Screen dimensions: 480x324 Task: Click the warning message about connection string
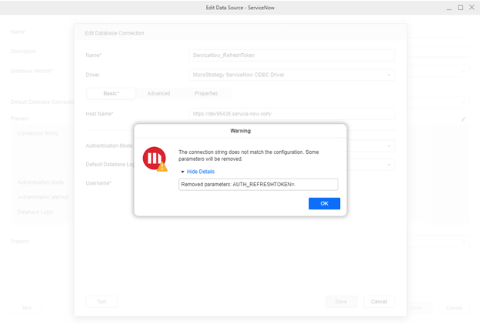[x=248, y=155]
